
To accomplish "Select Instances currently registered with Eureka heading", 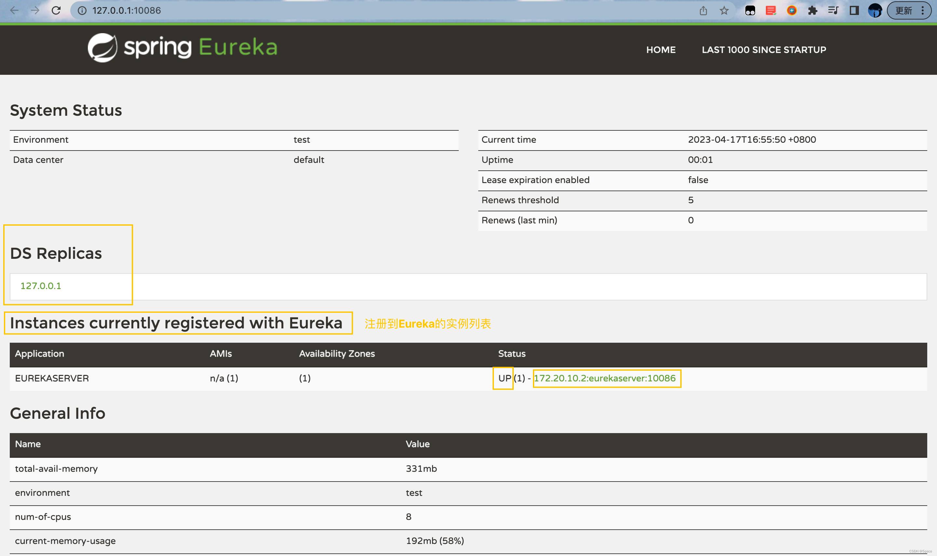I will point(176,323).
